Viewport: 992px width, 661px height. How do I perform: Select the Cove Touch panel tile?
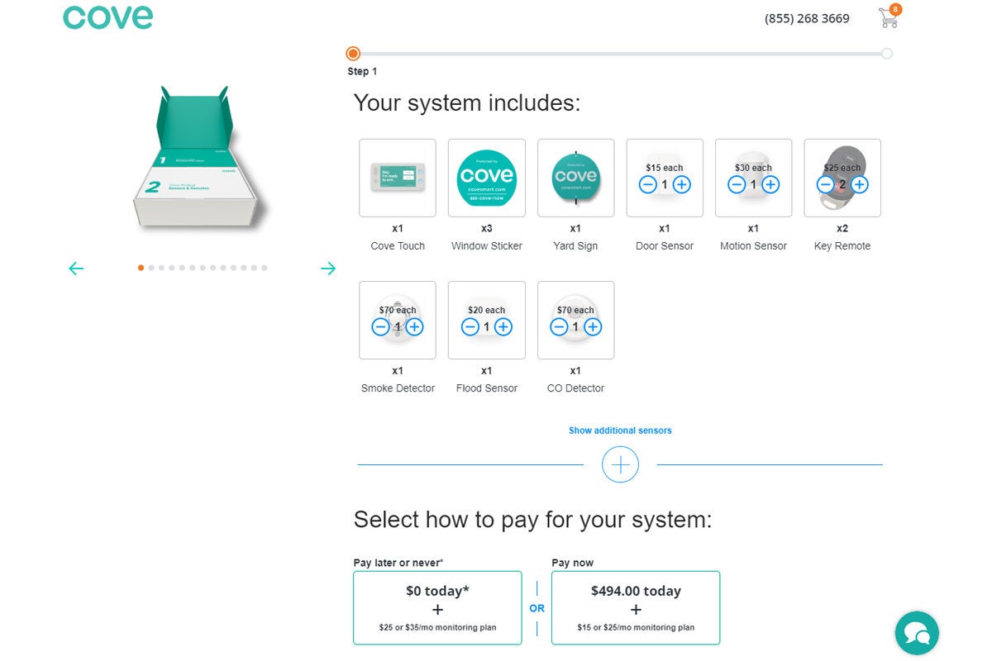pos(398,178)
